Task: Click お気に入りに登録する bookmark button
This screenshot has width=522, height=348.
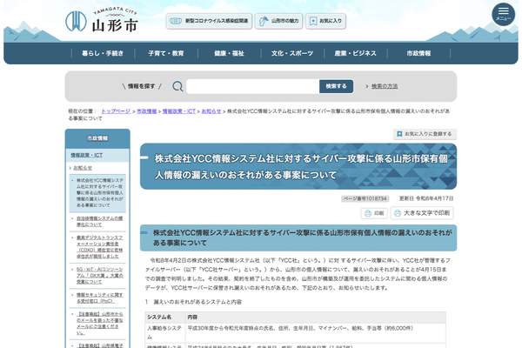Action: point(425,134)
